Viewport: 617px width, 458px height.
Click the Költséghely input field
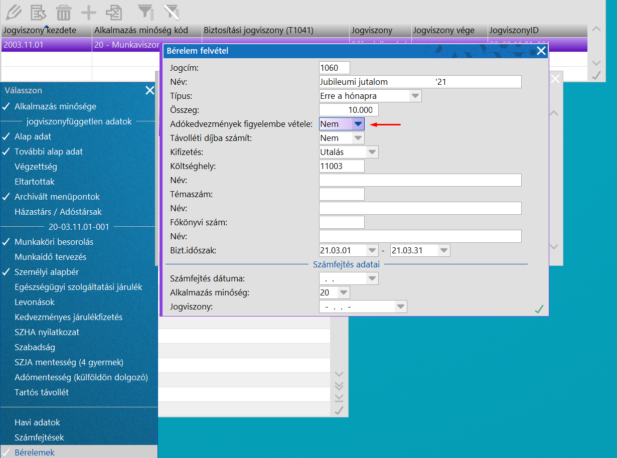(x=341, y=166)
